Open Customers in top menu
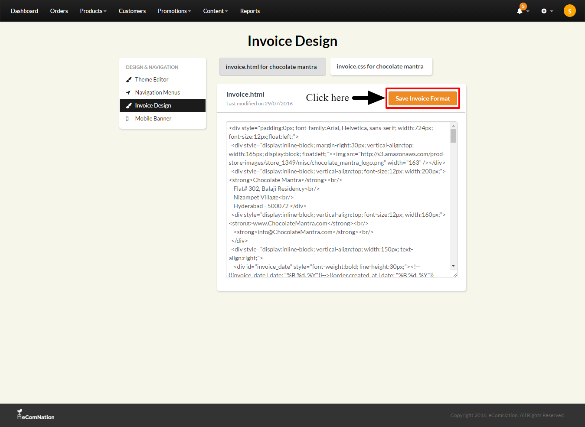Viewport: 585px width, 427px height. (x=132, y=11)
